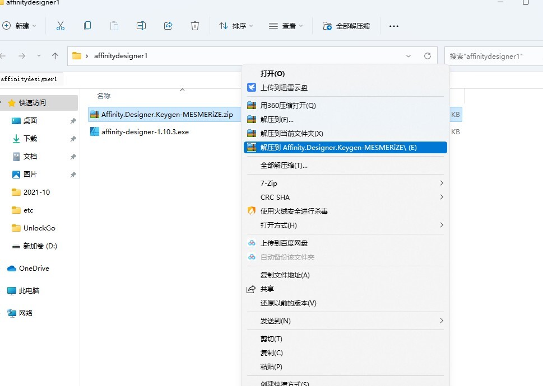
Task: Click the 全部解压缩 toolbar button
Action: click(x=346, y=26)
